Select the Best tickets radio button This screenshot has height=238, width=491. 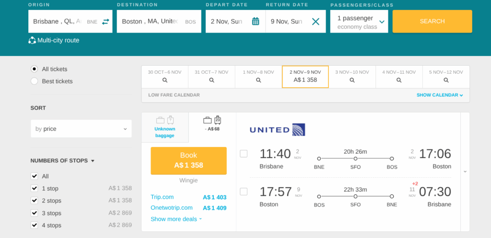35,81
